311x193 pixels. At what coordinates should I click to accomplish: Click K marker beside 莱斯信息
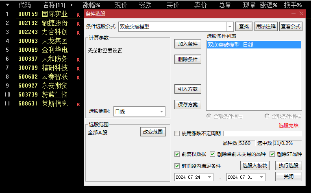point(78,105)
